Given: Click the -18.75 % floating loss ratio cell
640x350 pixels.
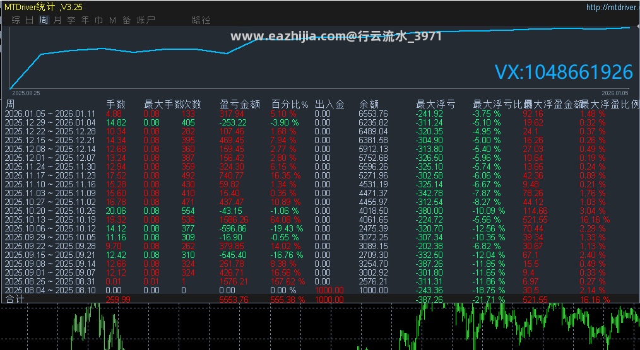Looking at the screenshot, I should pos(489,291).
